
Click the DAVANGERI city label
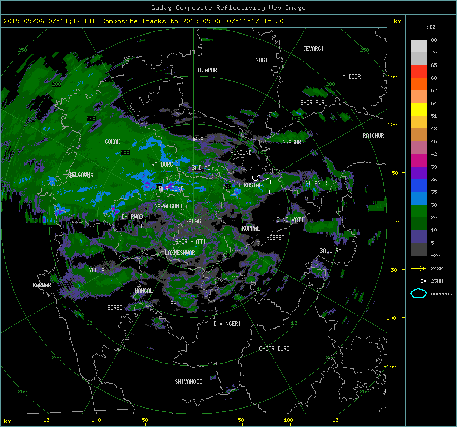227,324
